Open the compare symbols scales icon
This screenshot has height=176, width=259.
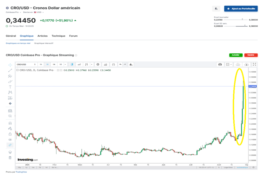click(114, 64)
